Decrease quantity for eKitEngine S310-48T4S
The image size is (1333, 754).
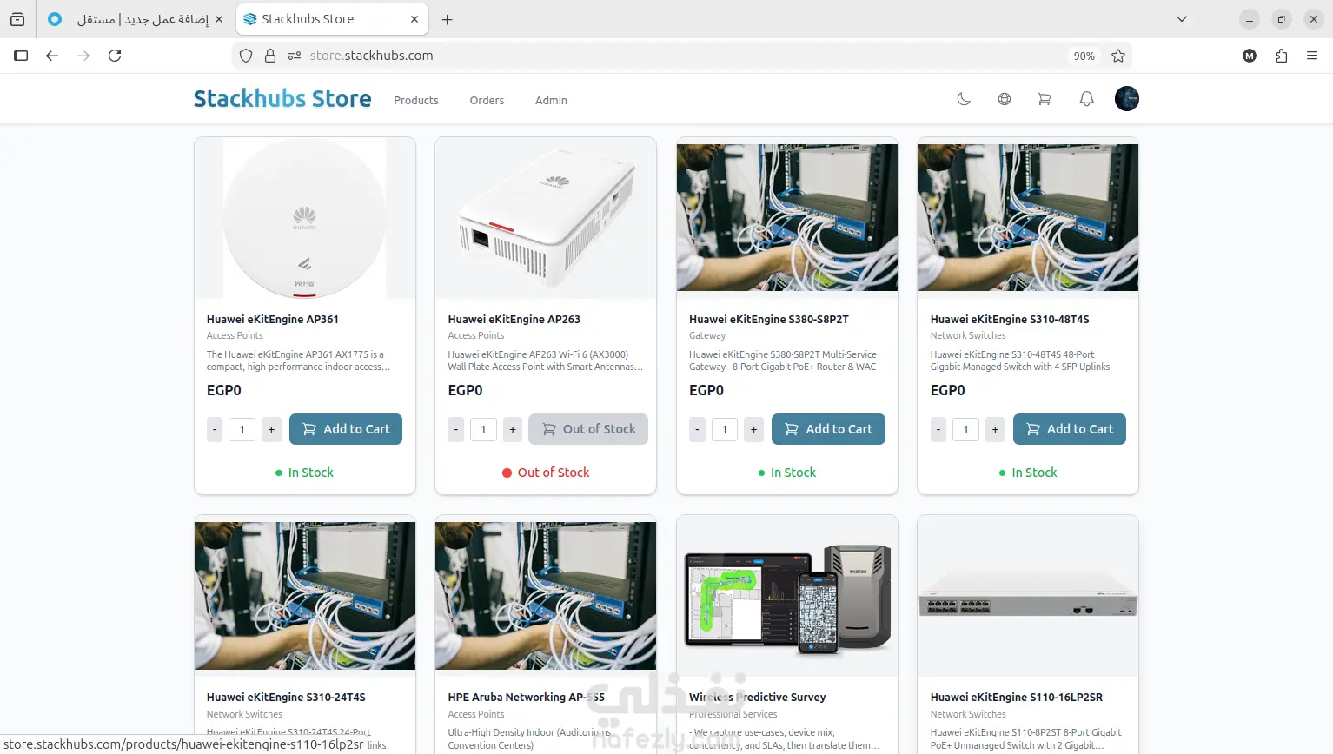(x=938, y=429)
